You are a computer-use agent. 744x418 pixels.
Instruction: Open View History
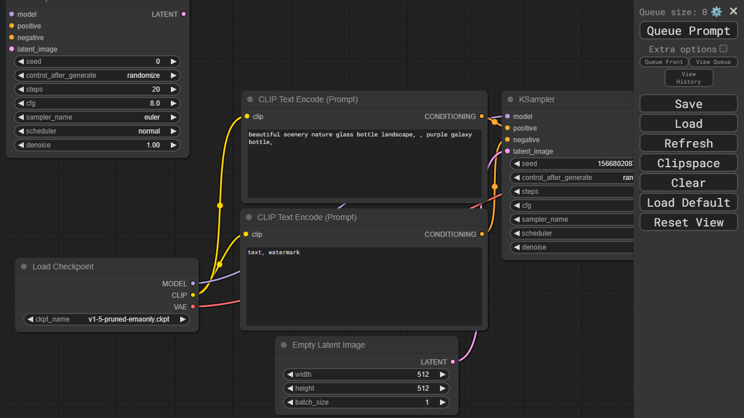688,78
